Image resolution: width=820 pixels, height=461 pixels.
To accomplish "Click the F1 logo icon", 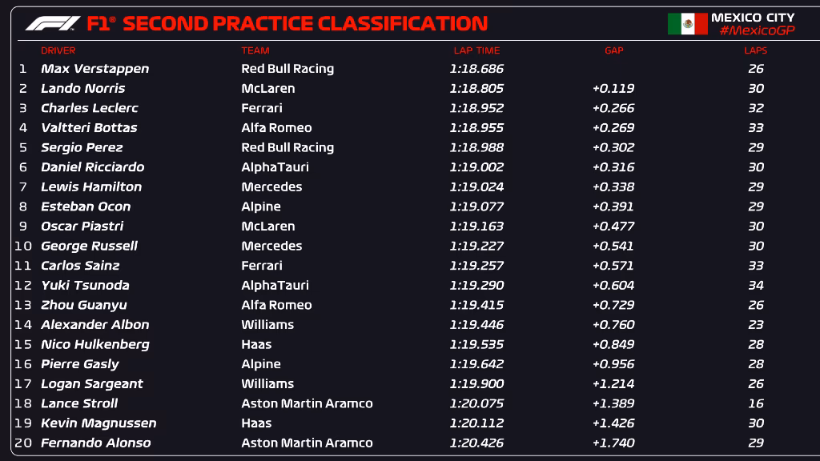I will 52,23.
